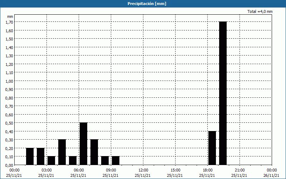Viewport: 286px width, 179px height.
Task: Pick the 15:00 x-axis time label
Action: 175,170
